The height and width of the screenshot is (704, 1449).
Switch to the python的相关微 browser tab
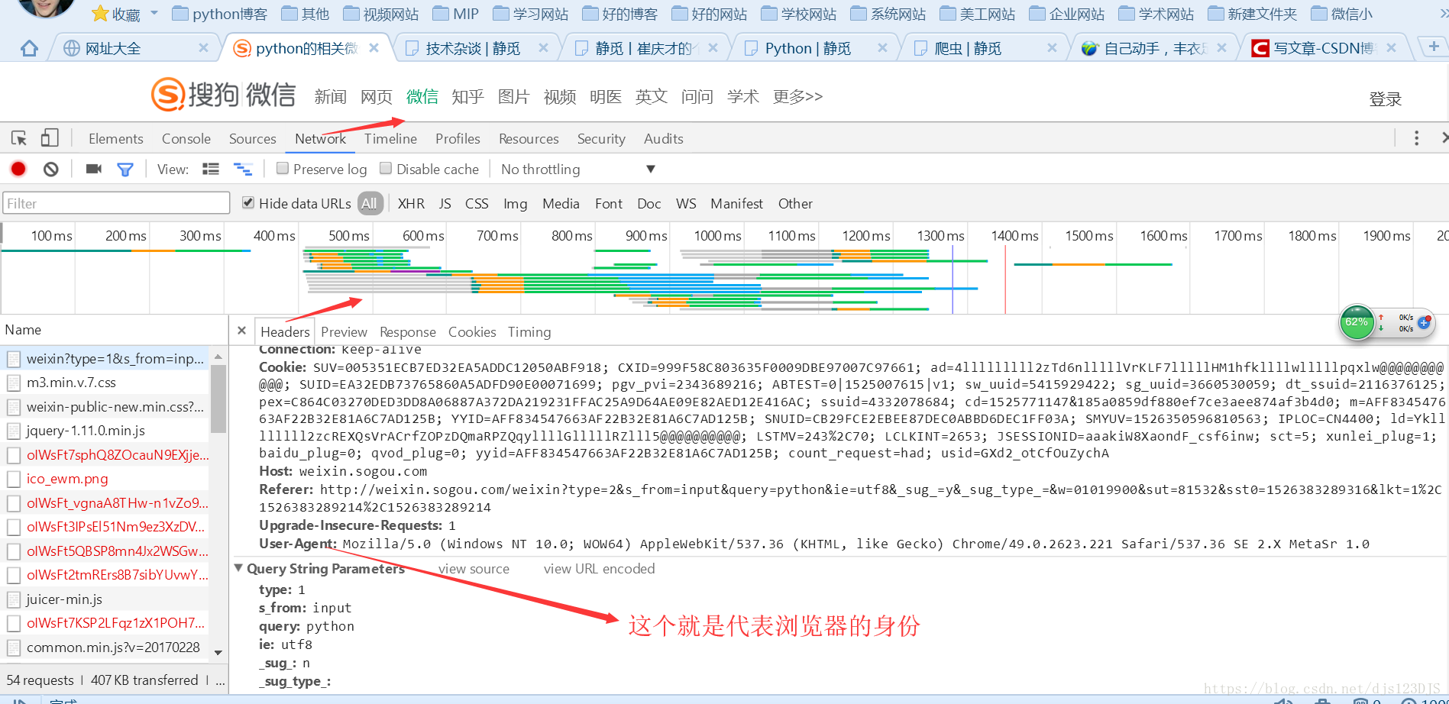pos(306,48)
